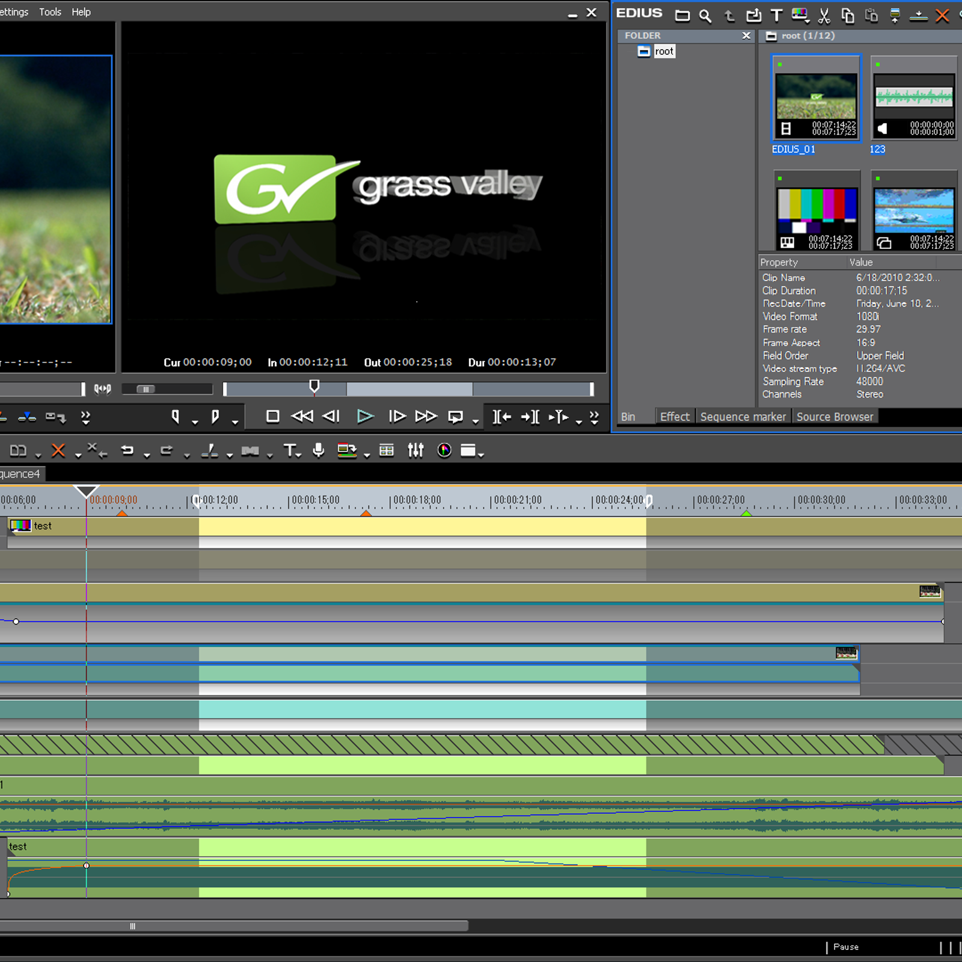The height and width of the screenshot is (962, 962).
Task: Open the Source Browser tab
Action: click(x=835, y=417)
